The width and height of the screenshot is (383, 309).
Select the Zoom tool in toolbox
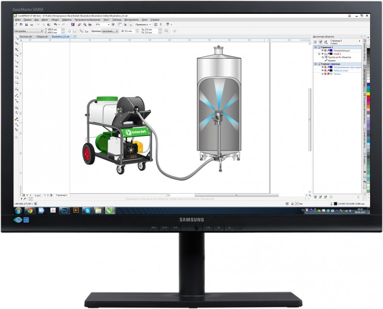pyautogui.click(x=16, y=55)
